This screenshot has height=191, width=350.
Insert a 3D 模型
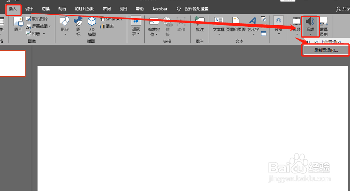pyautogui.click(x=92, y=26)
